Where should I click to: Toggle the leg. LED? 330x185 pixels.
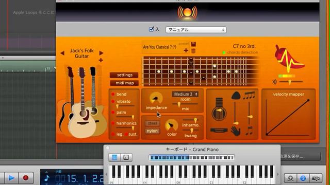pyautogui.click(x=113, y=134)
